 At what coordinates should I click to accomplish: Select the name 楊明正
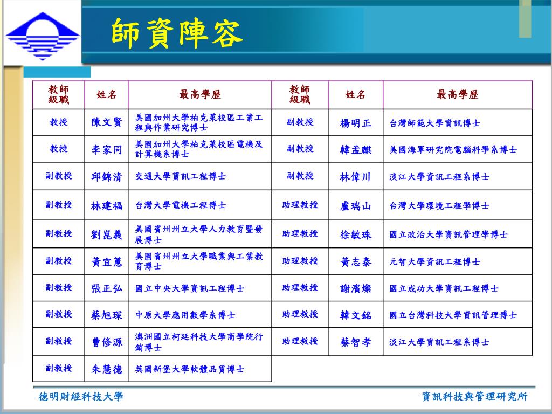[356, 123]
